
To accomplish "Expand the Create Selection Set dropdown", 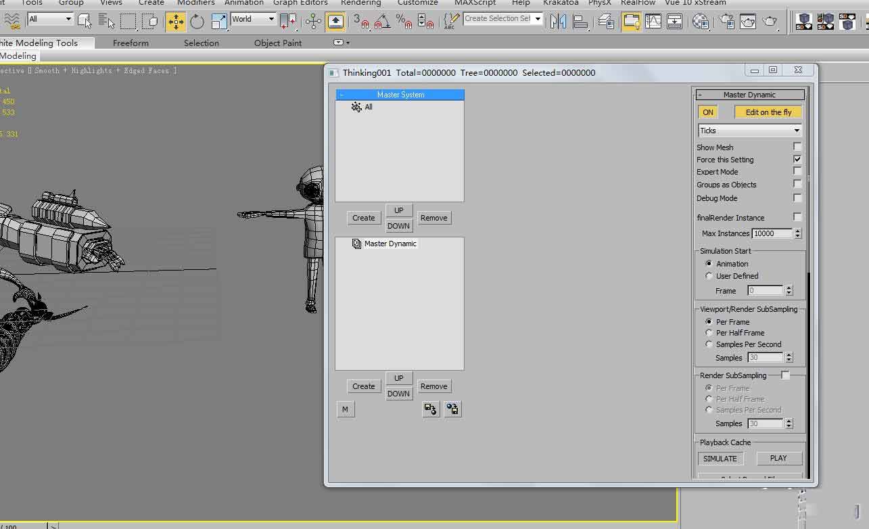I will click(x=503, y=19).
